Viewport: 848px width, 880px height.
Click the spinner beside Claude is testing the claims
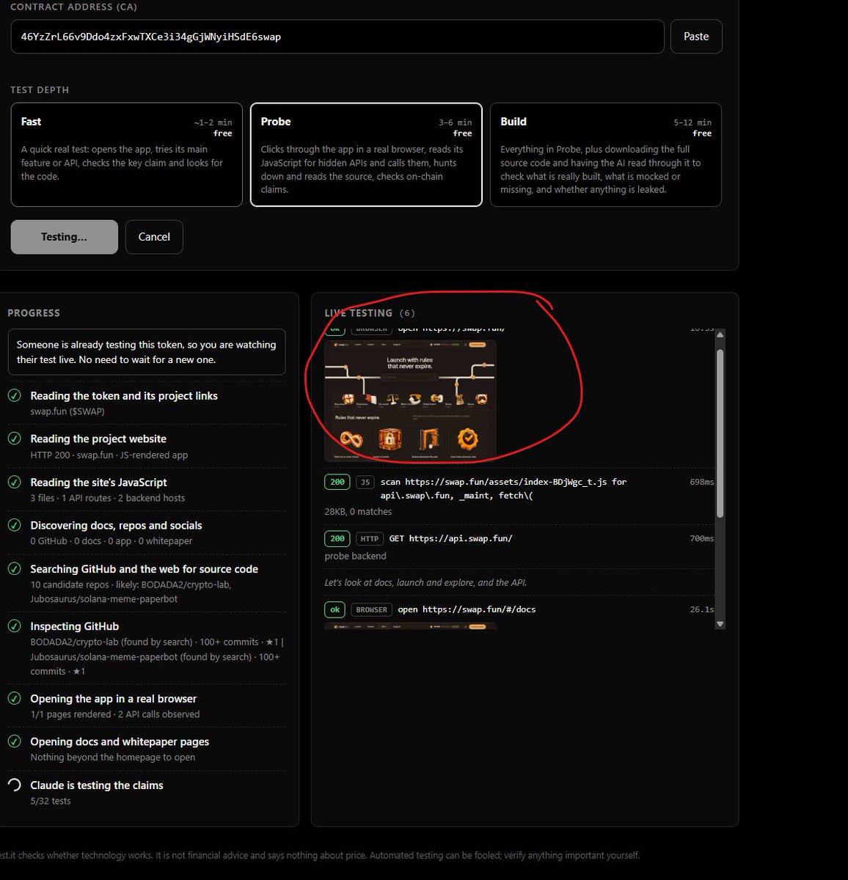14,785
